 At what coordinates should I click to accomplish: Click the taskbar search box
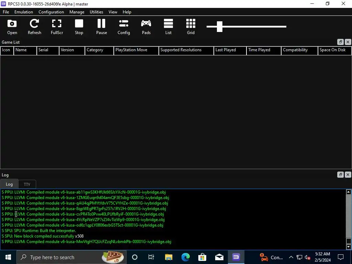[x=71, y=257]
